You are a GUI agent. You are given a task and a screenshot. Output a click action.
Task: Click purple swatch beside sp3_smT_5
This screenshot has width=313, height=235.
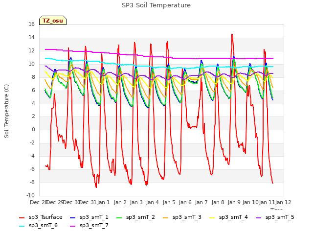(x=259, y=217)
